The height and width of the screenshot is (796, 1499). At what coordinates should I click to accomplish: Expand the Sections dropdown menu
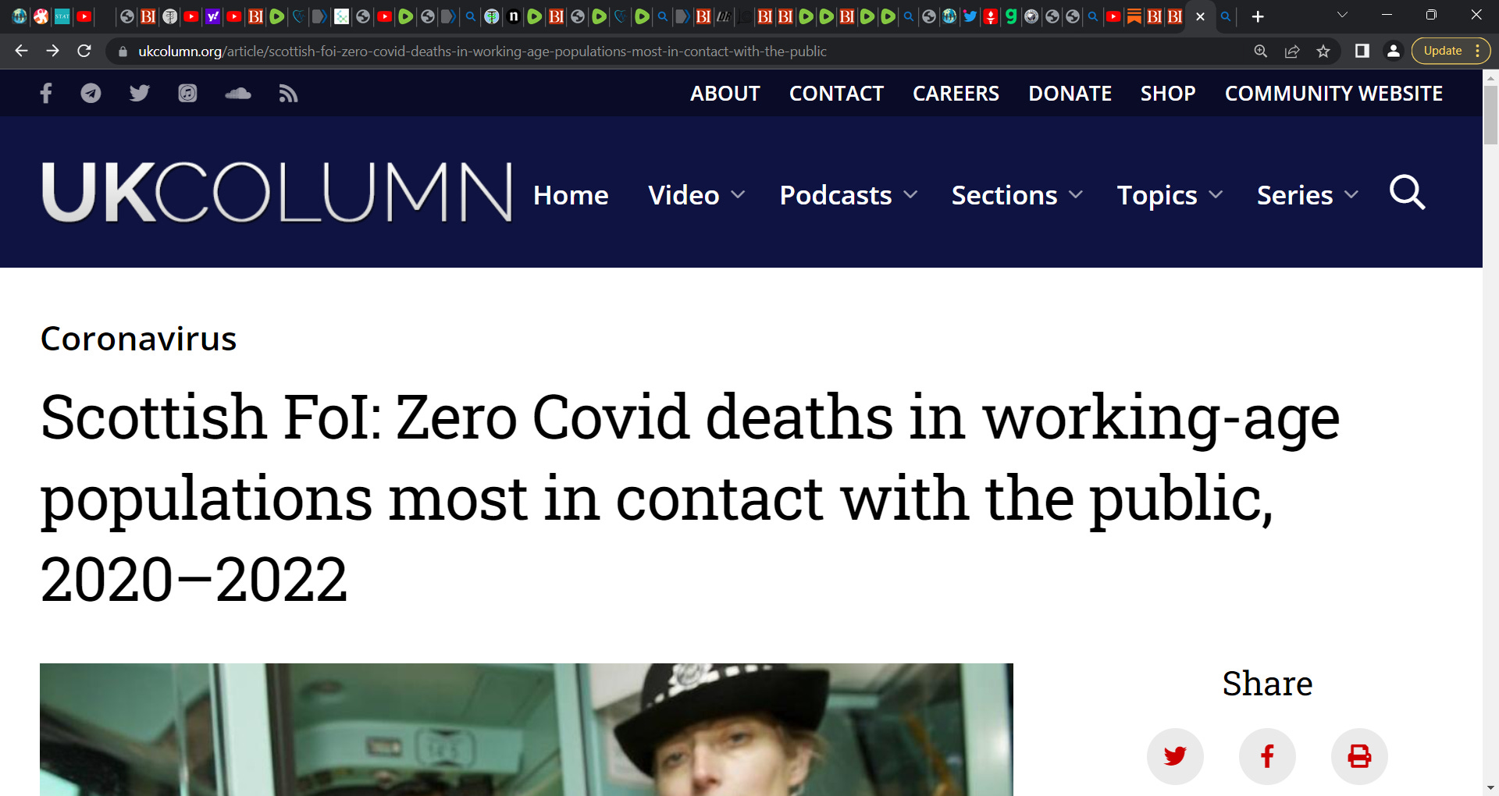point(1017,195)
